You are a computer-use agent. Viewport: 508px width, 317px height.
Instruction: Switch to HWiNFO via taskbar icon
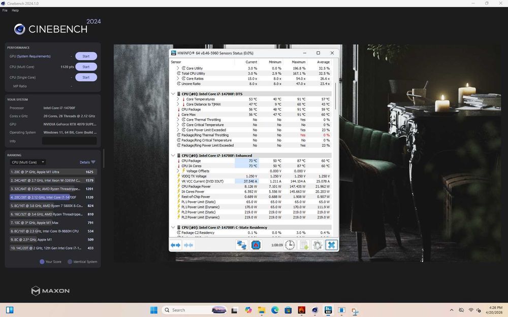pos(328,310)
